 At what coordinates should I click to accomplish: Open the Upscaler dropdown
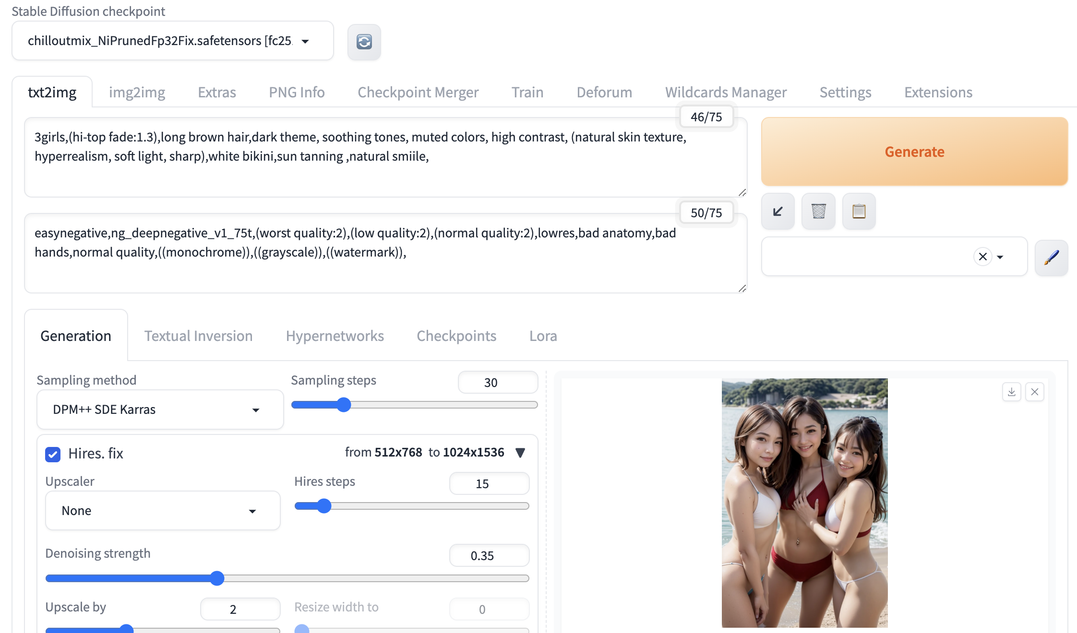point(163,511)
